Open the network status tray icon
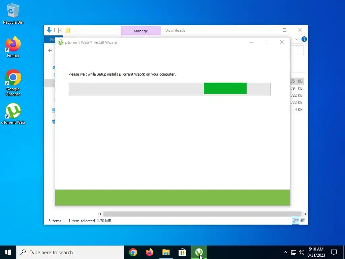This screenshot has width=345, height=259. 293,252
